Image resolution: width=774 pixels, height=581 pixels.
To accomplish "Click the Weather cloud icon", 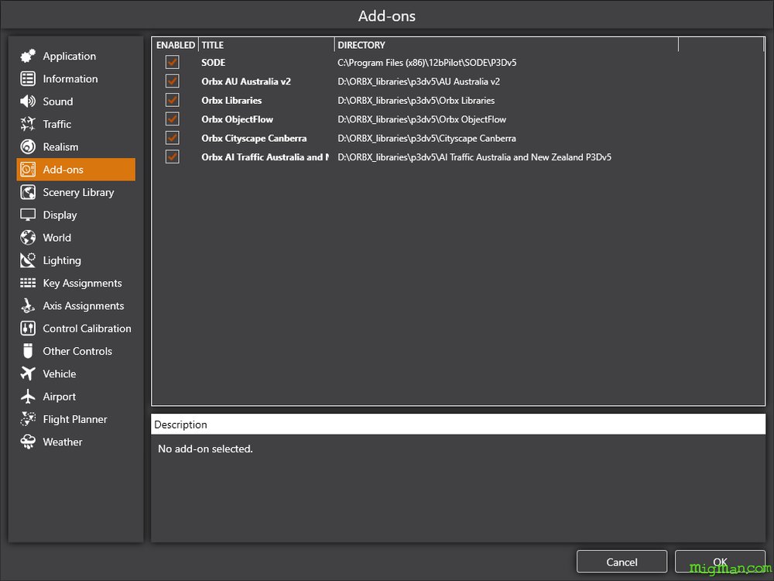I will (x=28, y=442).
